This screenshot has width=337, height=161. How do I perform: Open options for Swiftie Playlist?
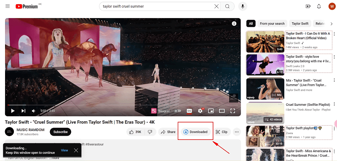[x=334, y=104]
